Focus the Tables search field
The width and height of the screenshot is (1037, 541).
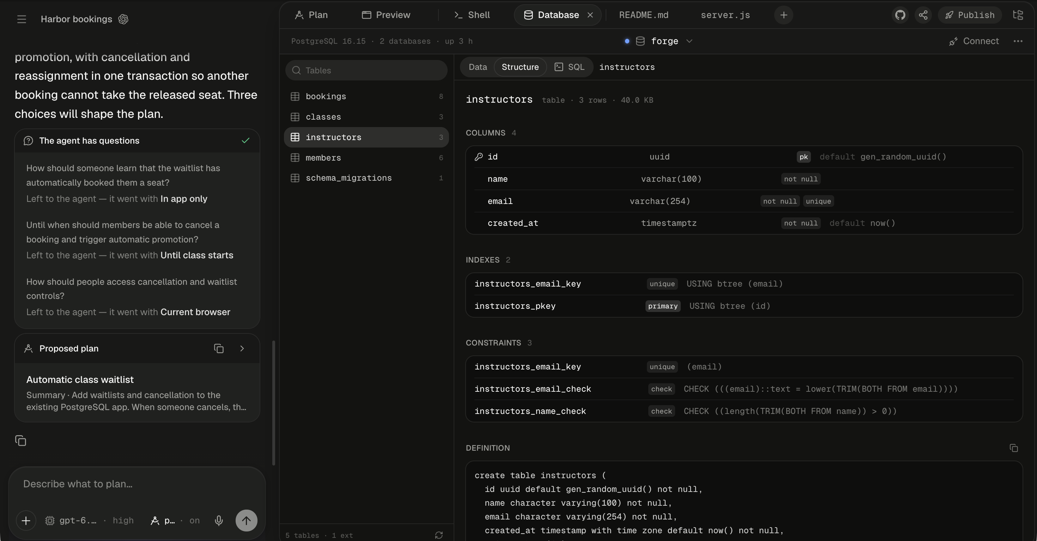(x=366, y=71)
